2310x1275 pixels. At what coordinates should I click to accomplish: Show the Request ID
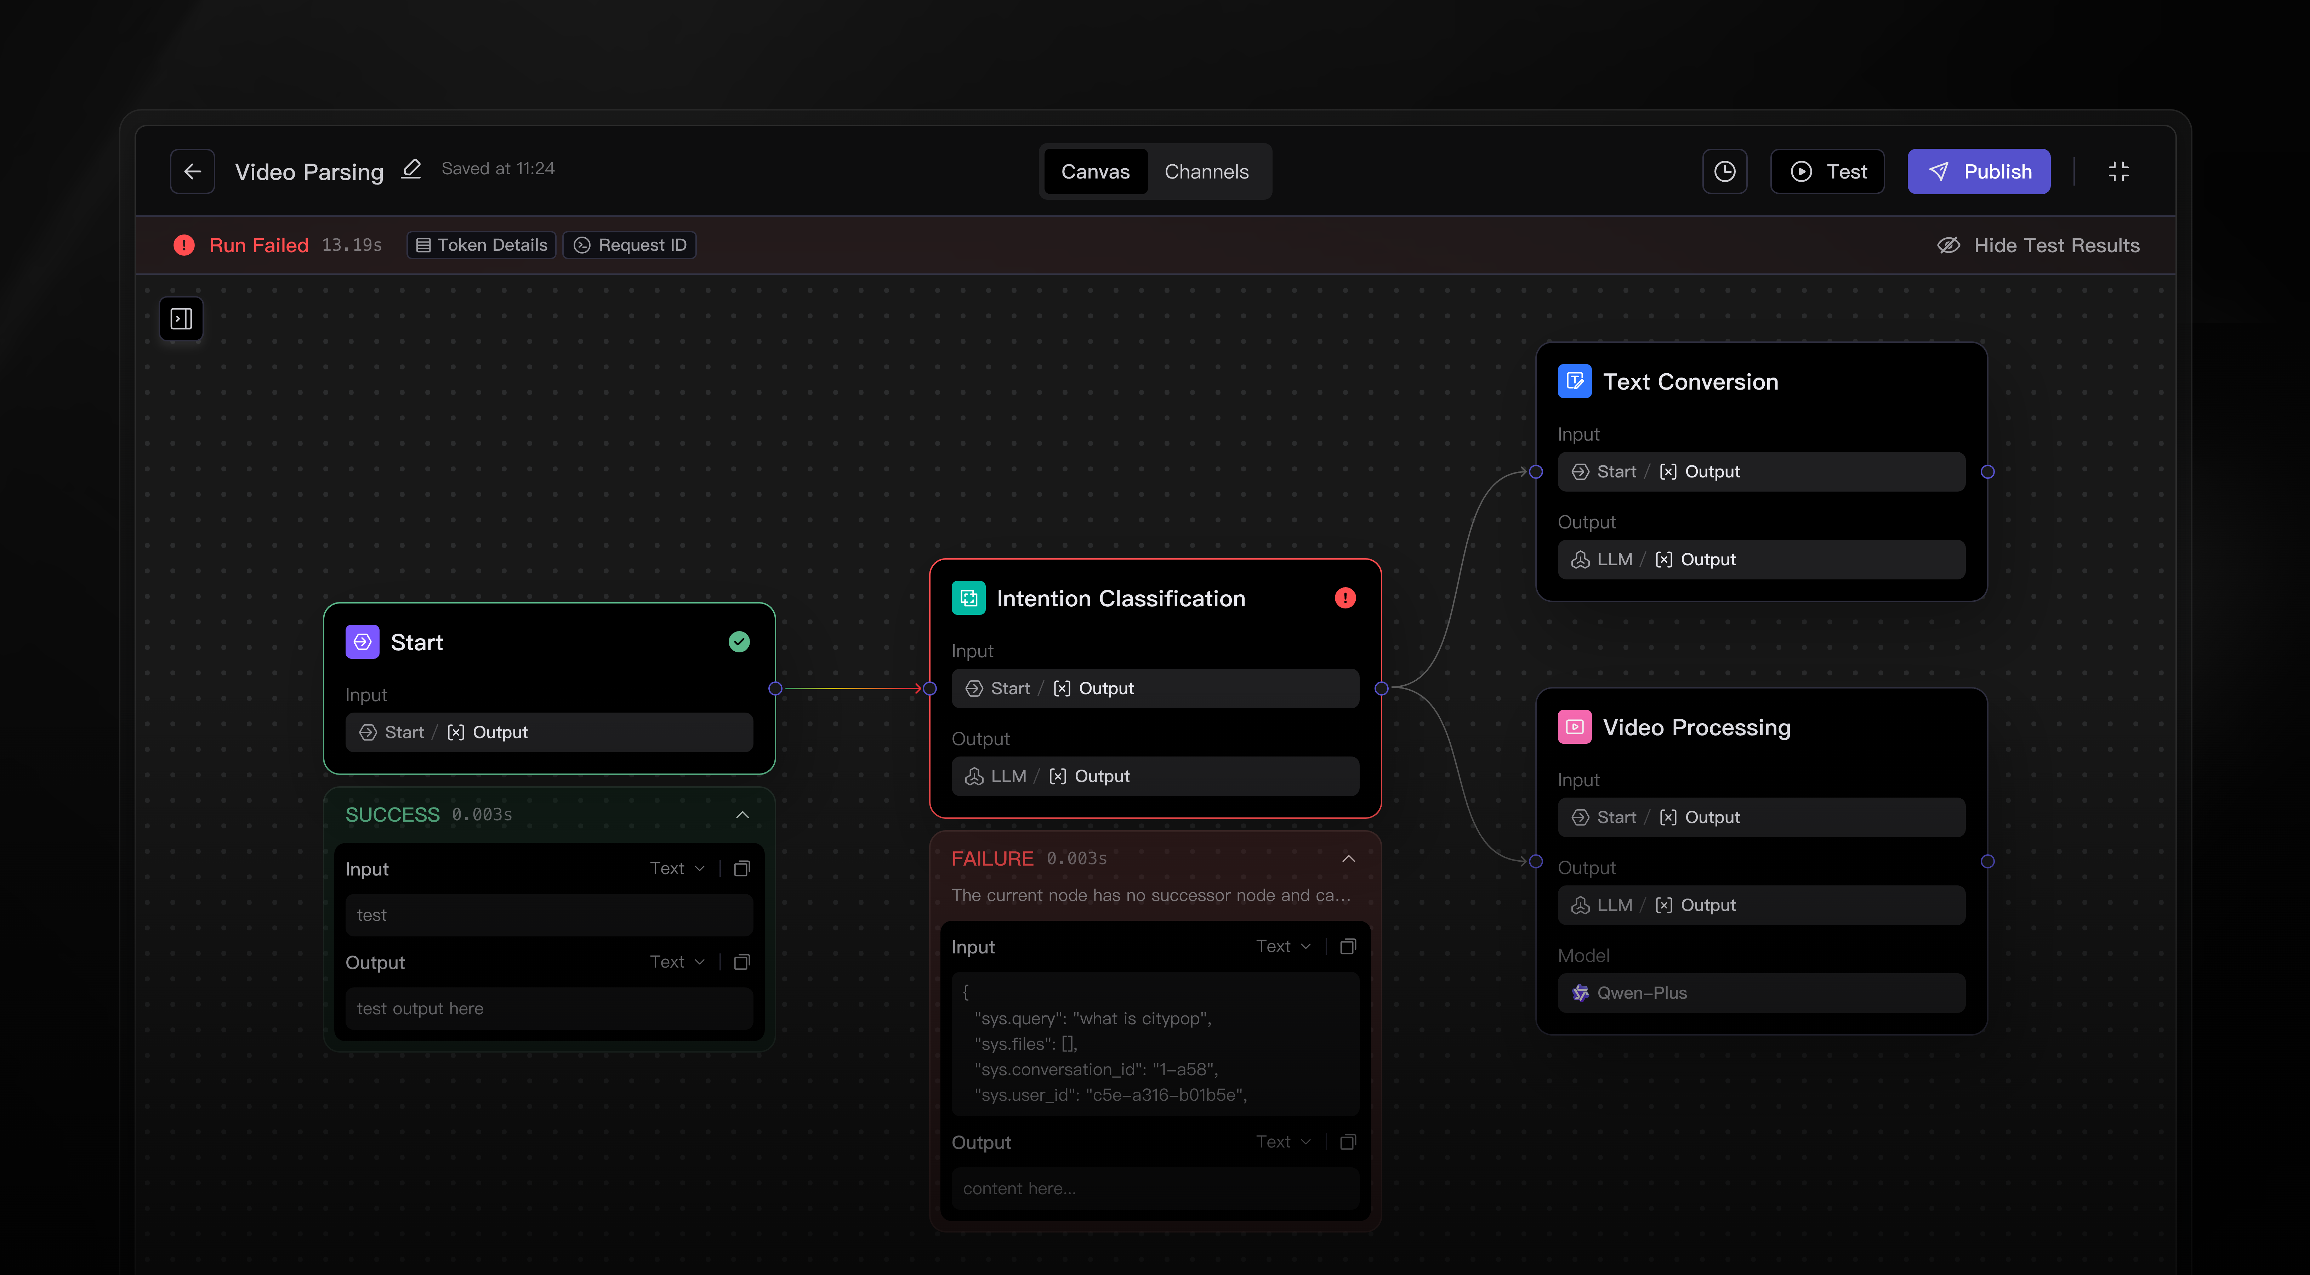tap(630, 245)
